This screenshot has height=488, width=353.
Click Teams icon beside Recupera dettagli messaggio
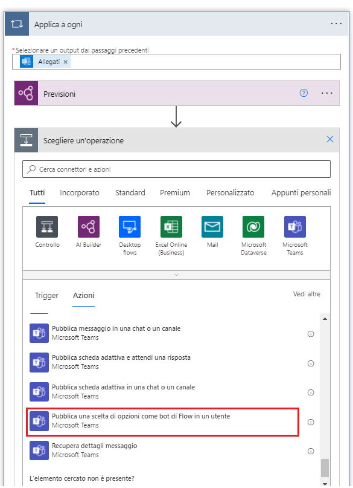[39, 451]
